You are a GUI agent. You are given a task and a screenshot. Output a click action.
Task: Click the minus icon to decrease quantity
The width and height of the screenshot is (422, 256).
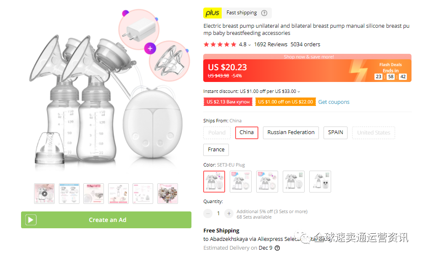point(208,213)
